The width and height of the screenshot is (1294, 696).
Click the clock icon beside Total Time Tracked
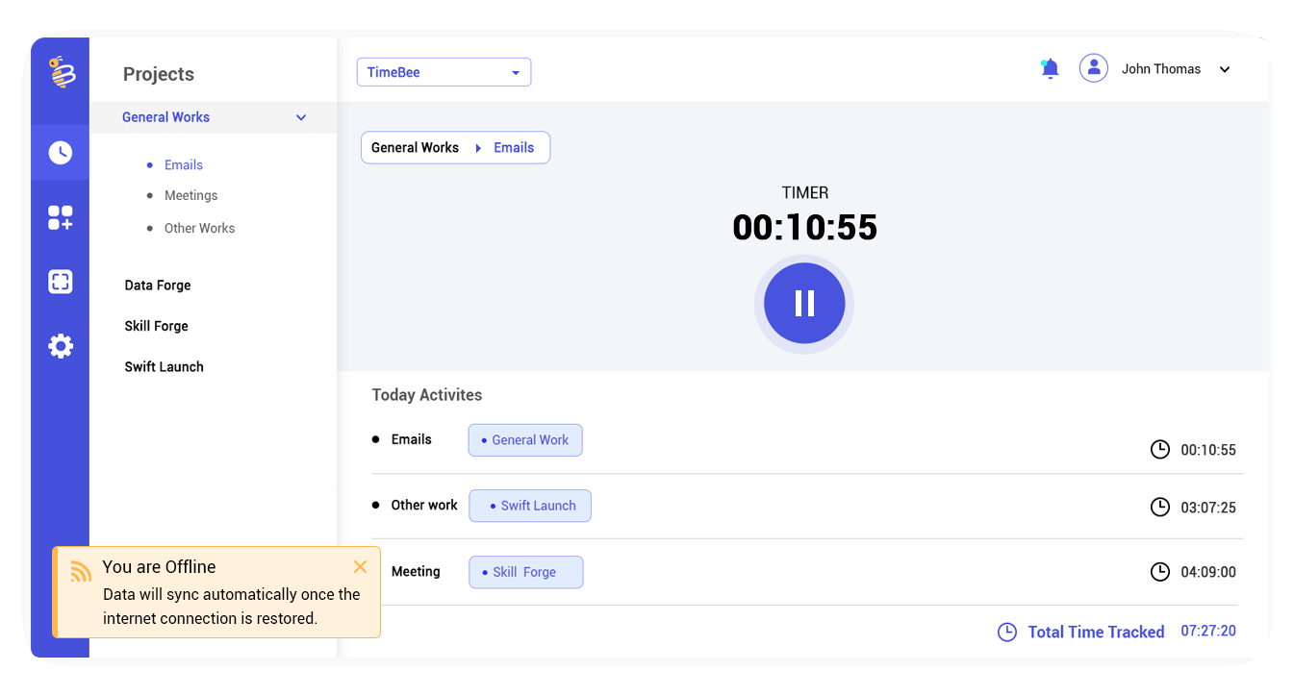tap(1007, 632)
